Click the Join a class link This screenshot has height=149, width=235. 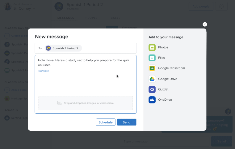pos(19,90)
